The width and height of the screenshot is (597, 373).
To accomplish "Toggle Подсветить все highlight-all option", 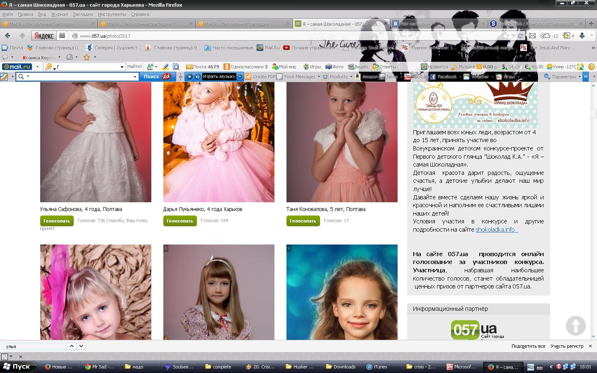I will pos(528,346).
